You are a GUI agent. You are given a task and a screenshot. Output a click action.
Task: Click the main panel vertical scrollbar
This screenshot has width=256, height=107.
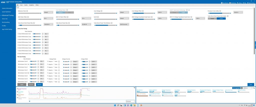point(254,31)
